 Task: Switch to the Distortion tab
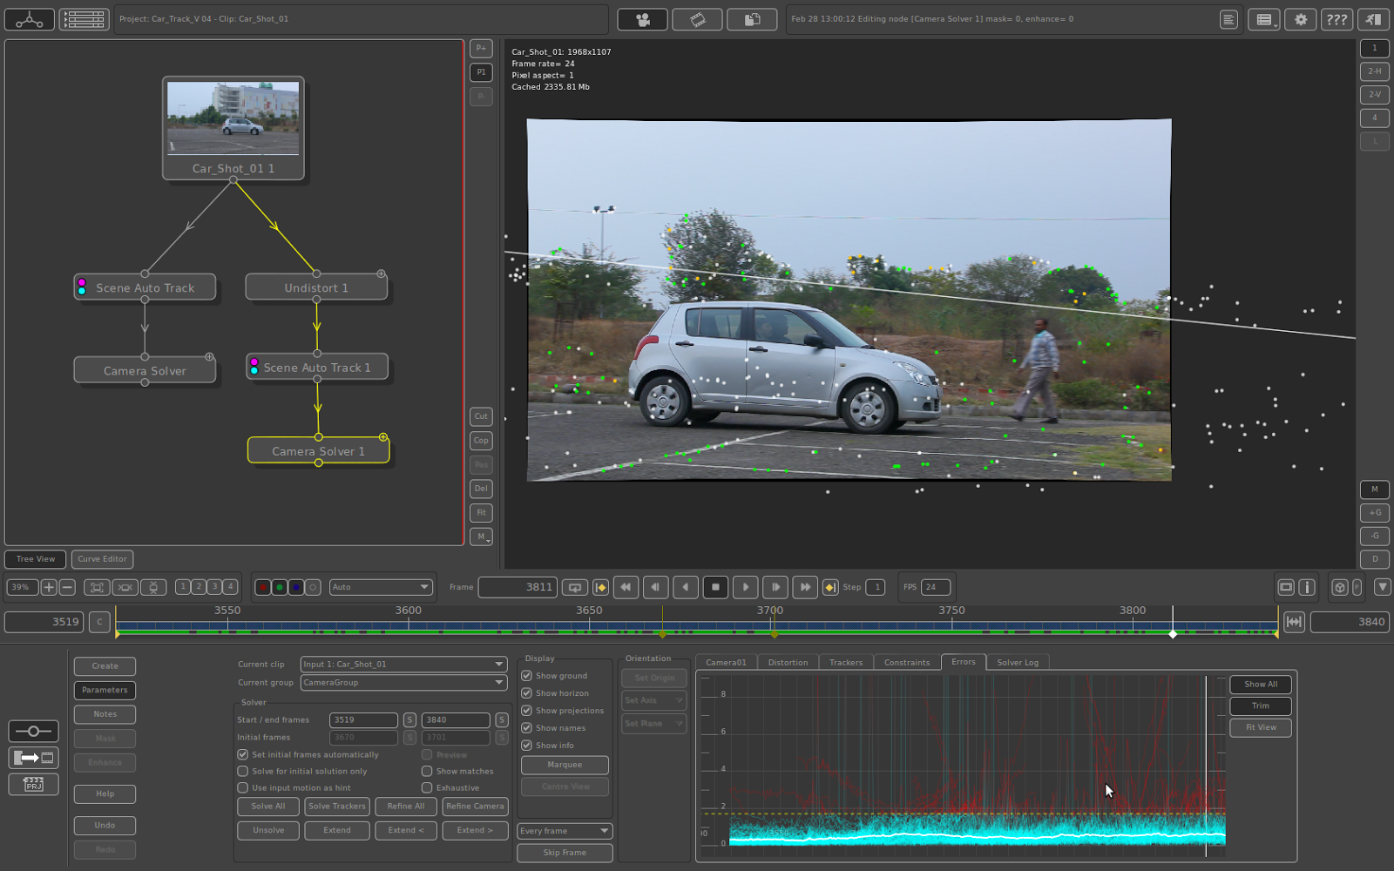pyautogui.click(x=787, y=662)
